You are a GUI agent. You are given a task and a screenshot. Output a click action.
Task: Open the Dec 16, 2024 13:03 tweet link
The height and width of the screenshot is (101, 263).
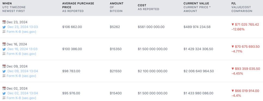23,49
